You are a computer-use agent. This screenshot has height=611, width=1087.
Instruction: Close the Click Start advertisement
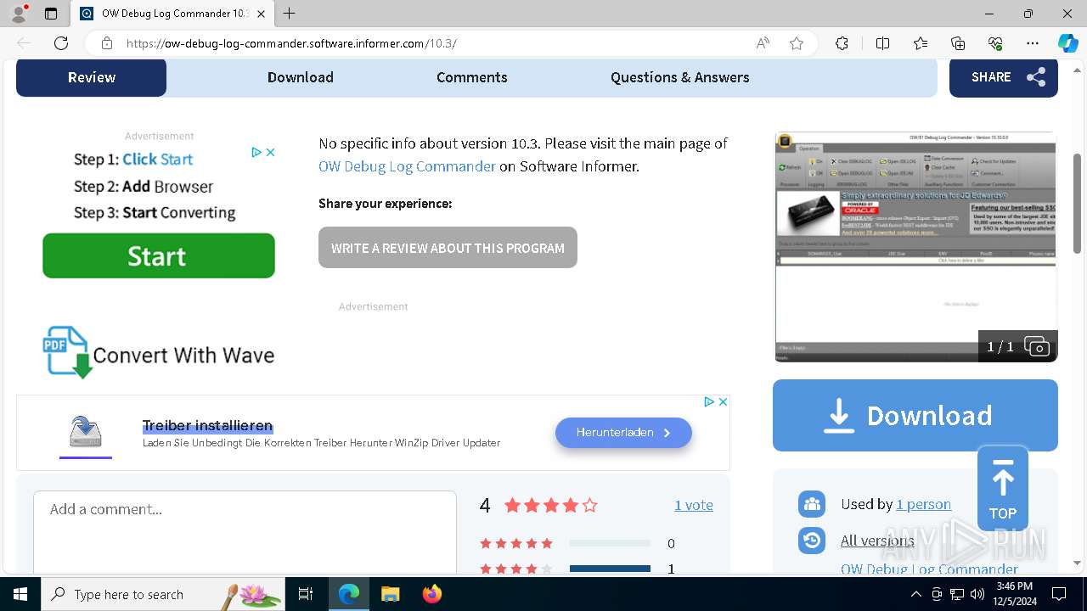pos(270,152)
